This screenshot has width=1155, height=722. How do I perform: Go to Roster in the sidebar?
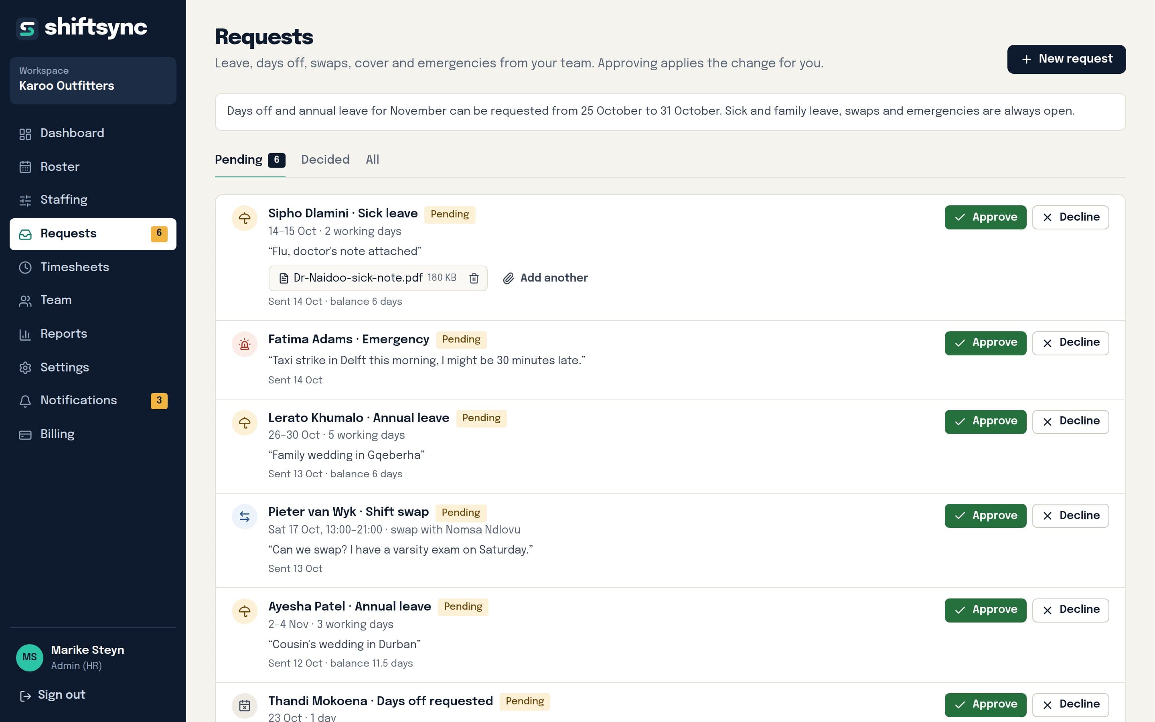pos(93,166)
